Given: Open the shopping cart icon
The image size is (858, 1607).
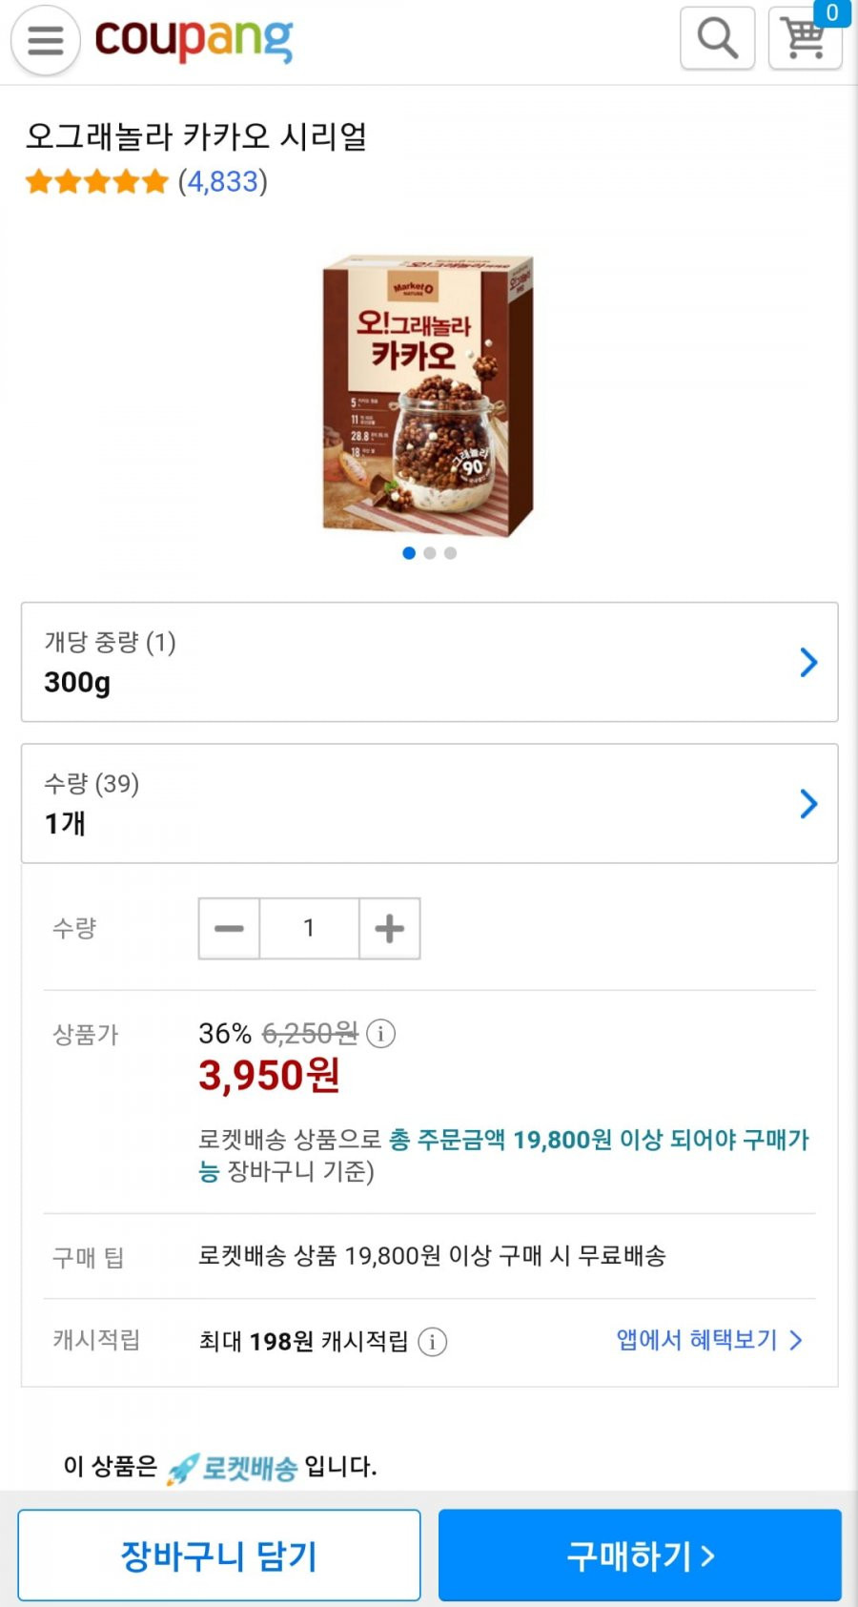Looking at the screenshot, I should [x=805, y=38].
